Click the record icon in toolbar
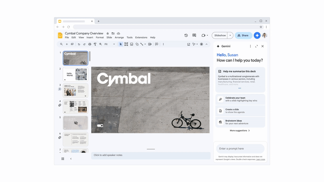324x182 pixels. [x=201, y=44]
